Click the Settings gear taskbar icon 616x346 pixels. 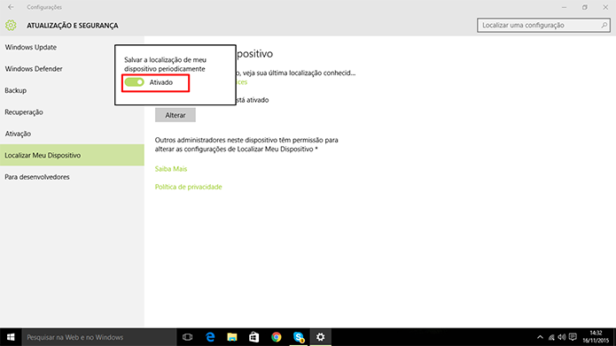321,337
